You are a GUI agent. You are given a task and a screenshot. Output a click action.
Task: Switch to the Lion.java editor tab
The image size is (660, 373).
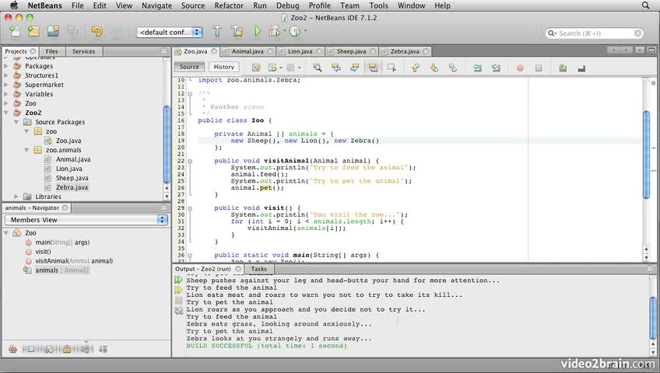pyautogui.click(x=300, y=51)
